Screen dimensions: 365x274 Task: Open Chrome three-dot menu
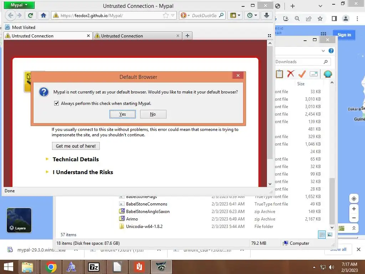[357, 19]
